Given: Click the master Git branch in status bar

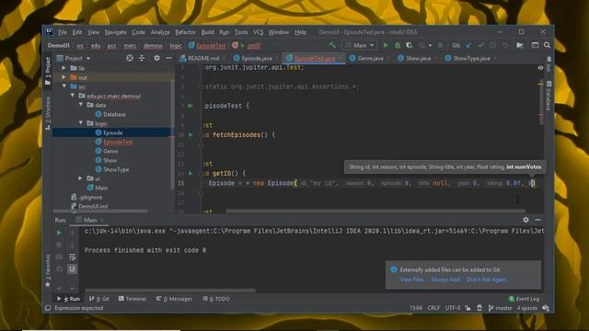Looking at the screenshot, I should pyautogui.click(x=501, y=308).
